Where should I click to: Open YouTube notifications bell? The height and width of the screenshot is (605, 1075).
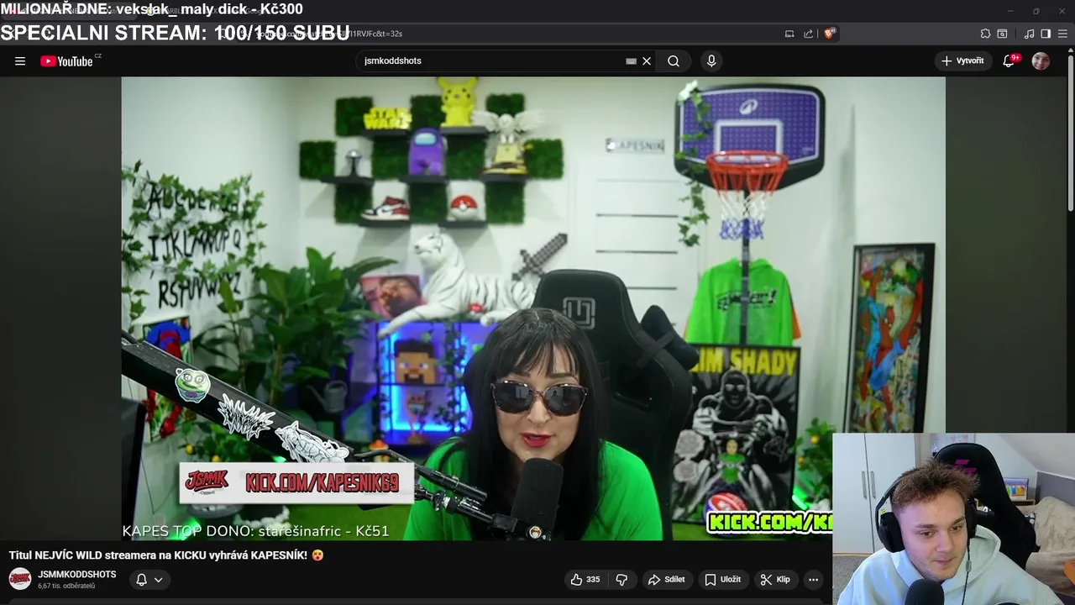(1009, 60)
